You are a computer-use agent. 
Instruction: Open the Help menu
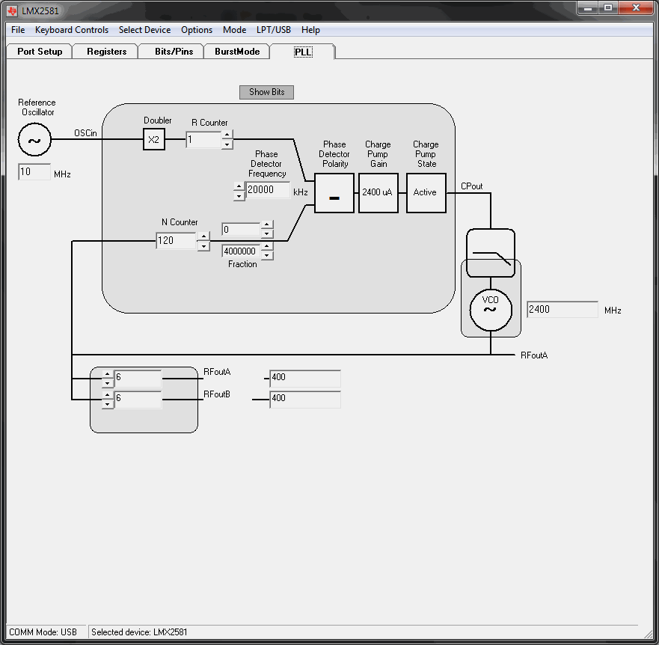[x=310, y=30]
